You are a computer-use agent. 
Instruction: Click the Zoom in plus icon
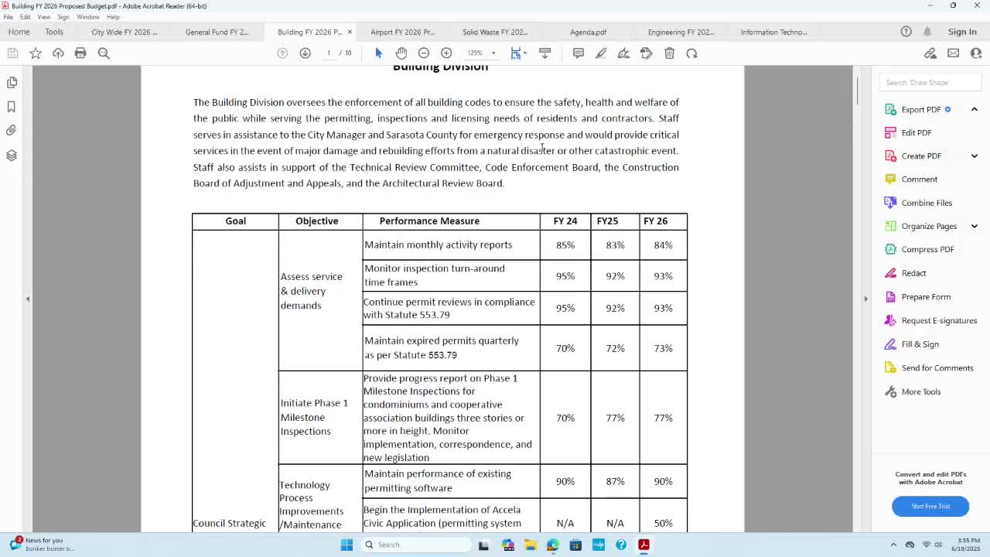click(x=446, y=53)
